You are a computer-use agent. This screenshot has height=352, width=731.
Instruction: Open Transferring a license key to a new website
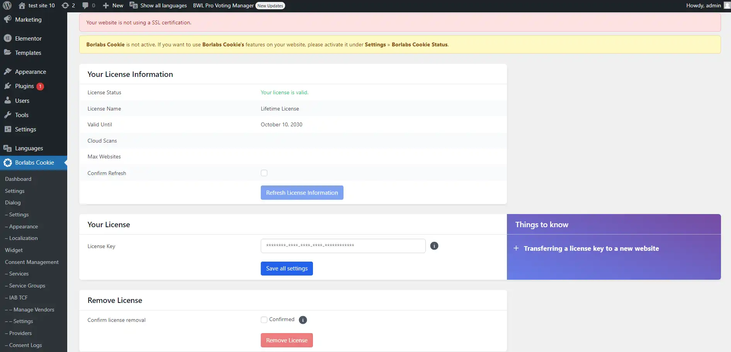(591, 248)
